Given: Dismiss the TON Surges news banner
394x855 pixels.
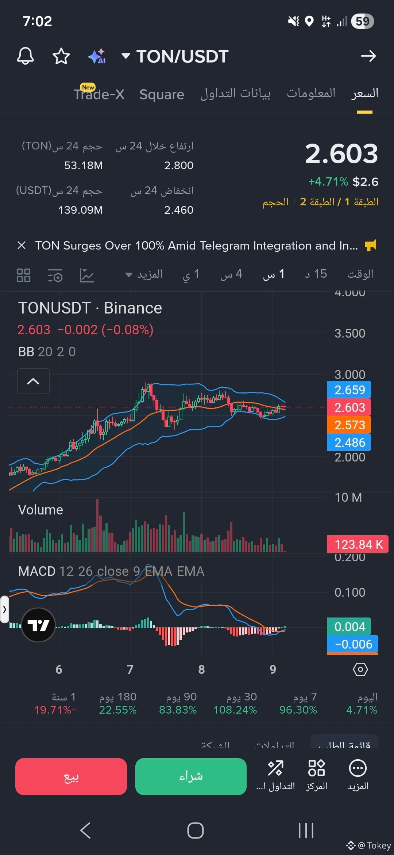Looking at the screenshot, I should tap(22, 245).
